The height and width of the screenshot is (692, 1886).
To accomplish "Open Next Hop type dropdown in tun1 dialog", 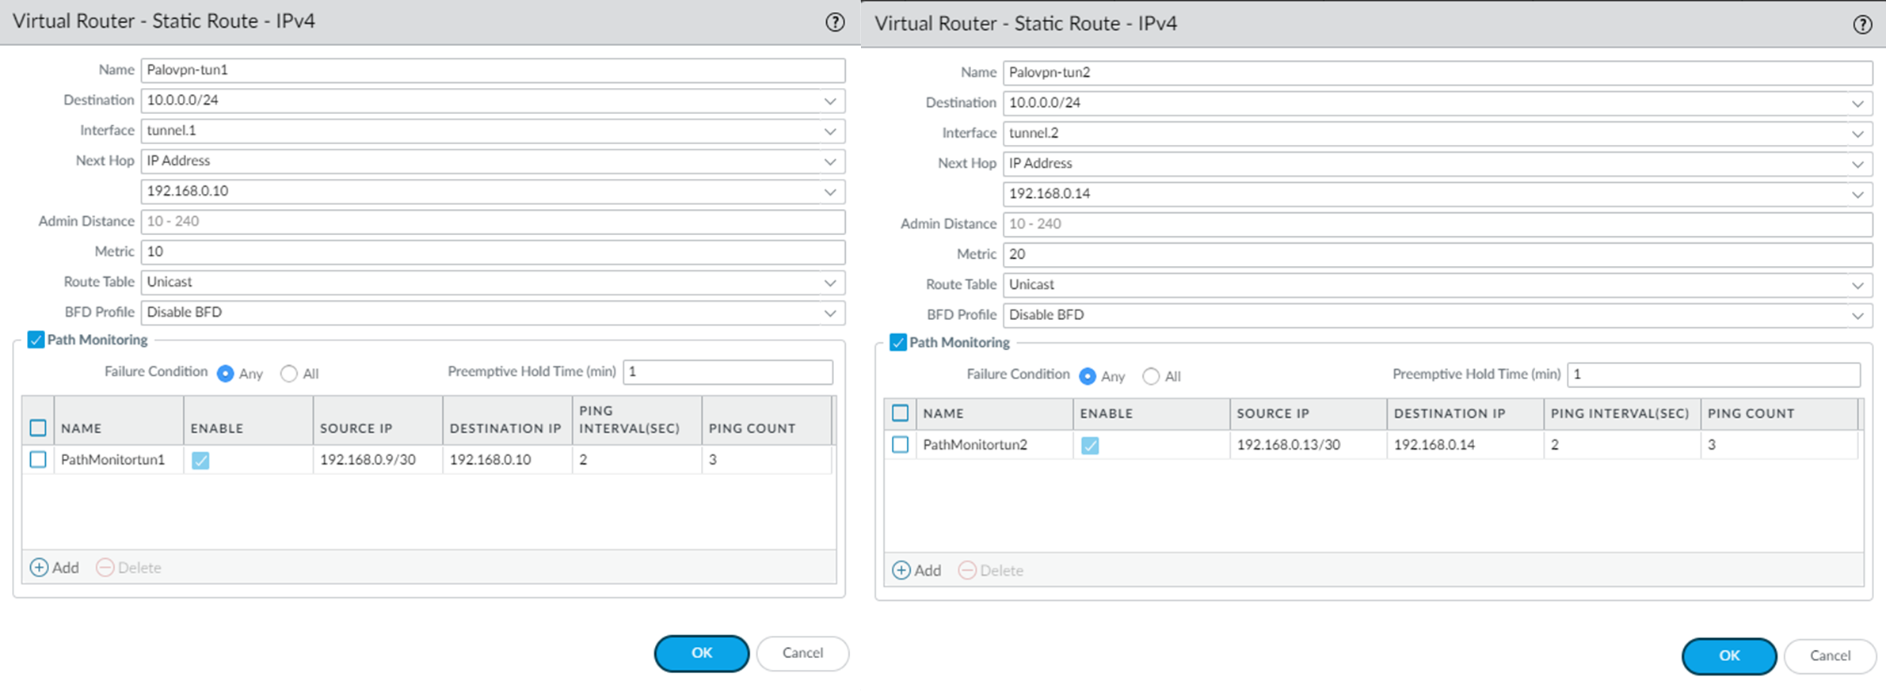I will coord(830,161).
